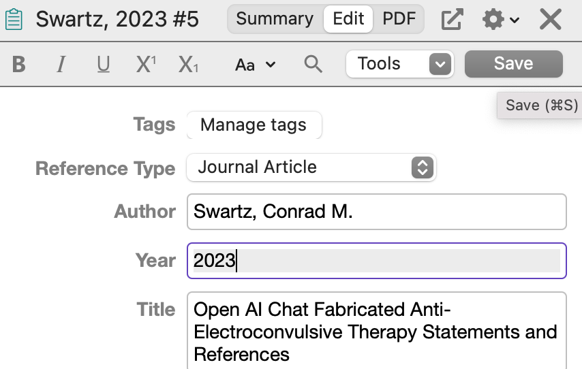The image size is (582, 369).
Task: Switch to the Summary tab
Action: tap(275, 19)
